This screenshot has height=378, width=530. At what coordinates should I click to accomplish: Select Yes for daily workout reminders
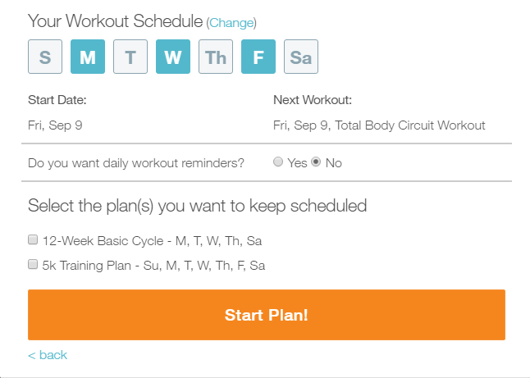278,162
